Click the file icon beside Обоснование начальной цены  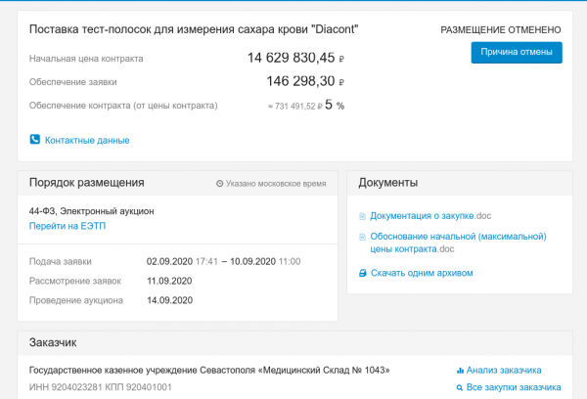point(362,237)
